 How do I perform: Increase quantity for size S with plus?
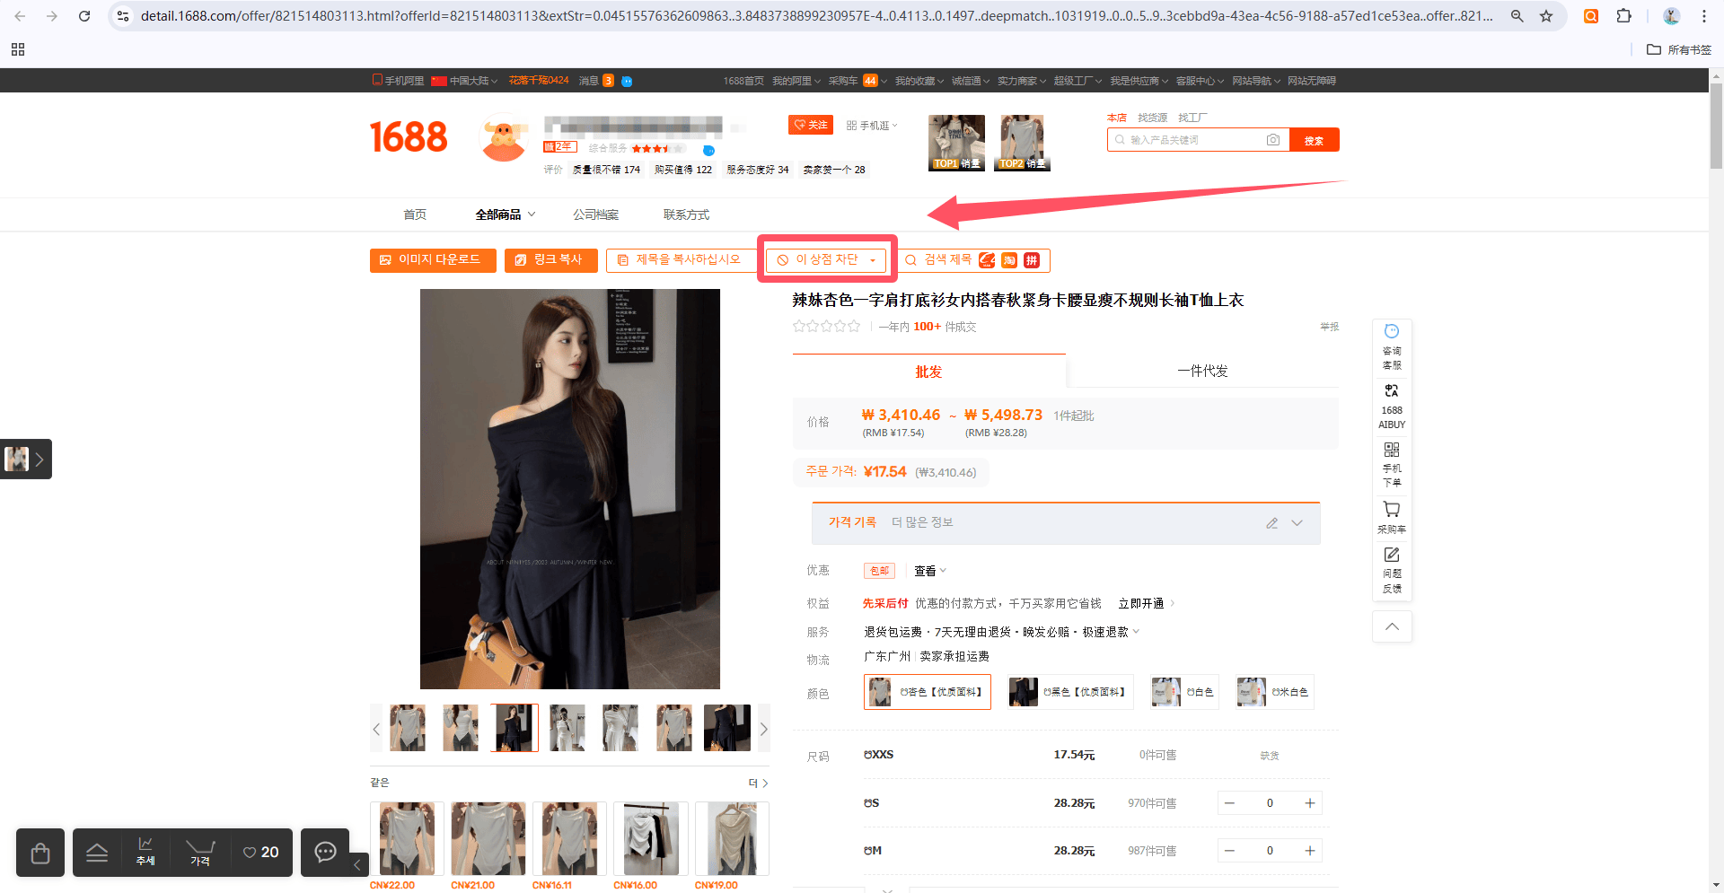(x=1310, y=803)
